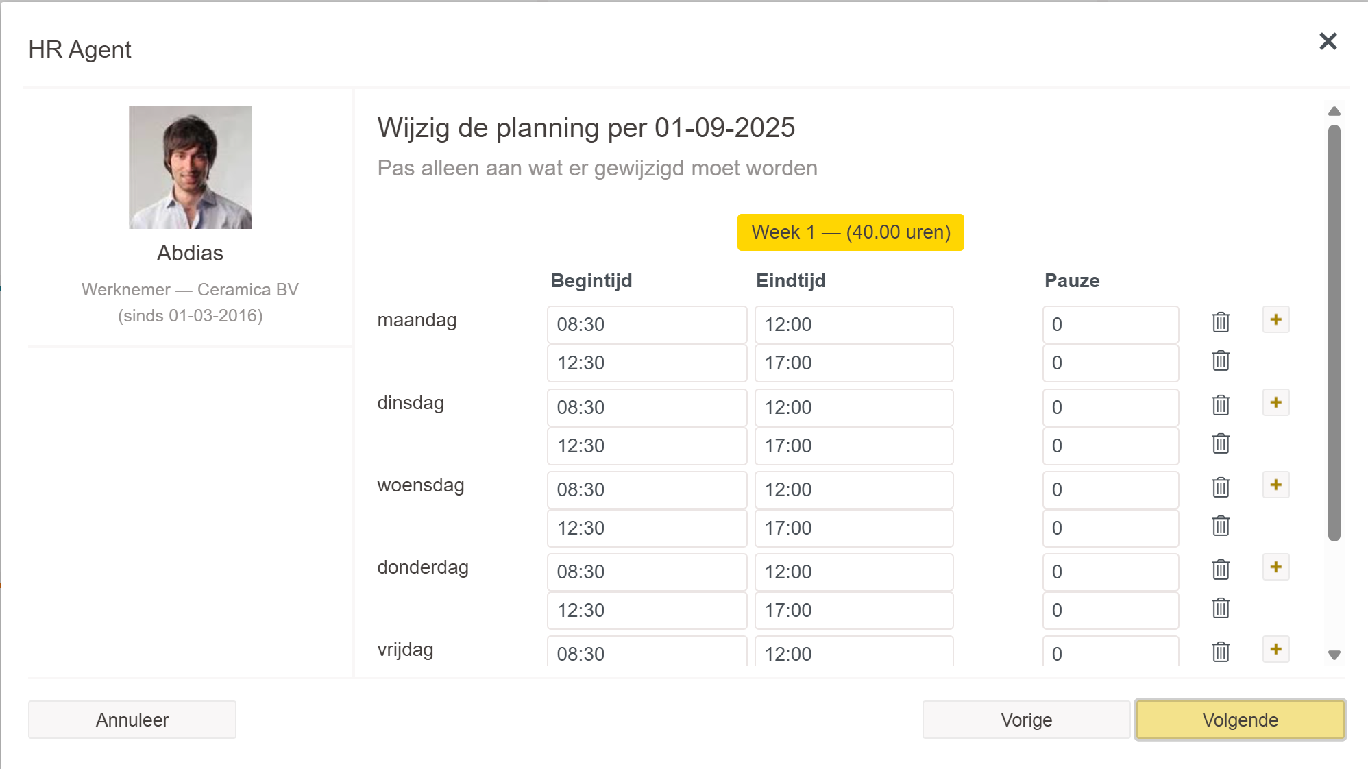Add a time slot to maandag
Viewport: 1368px width, 769px height.
(x=1275, y=320)
